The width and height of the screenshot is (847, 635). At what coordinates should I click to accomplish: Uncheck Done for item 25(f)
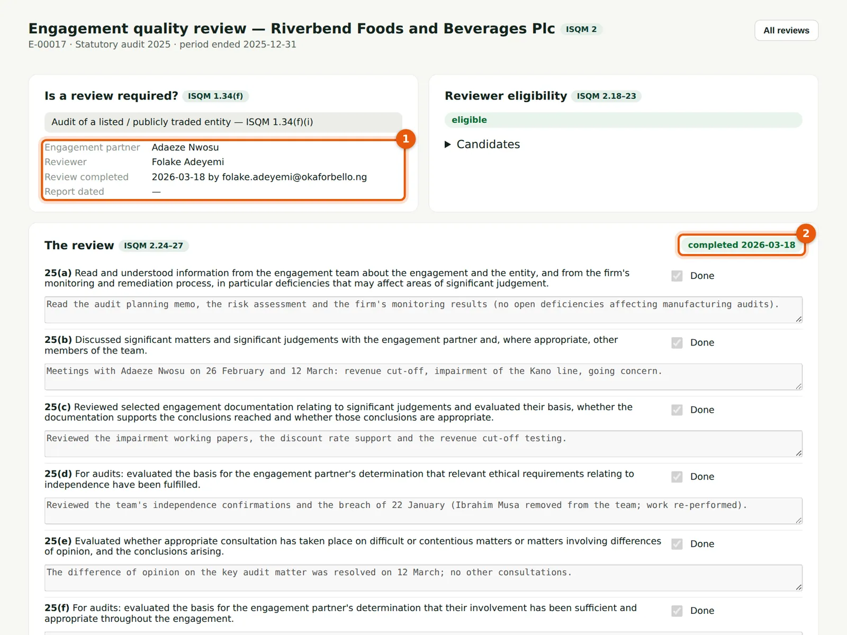tap(677, 611)
